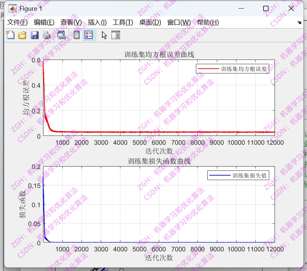Create a new figure from the toolbar

coord(10,35)
